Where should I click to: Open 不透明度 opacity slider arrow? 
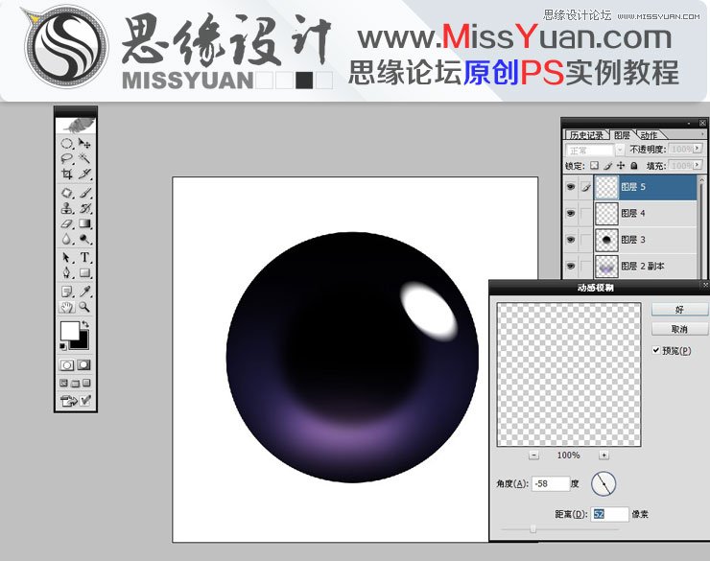click(x=698, y=149)
